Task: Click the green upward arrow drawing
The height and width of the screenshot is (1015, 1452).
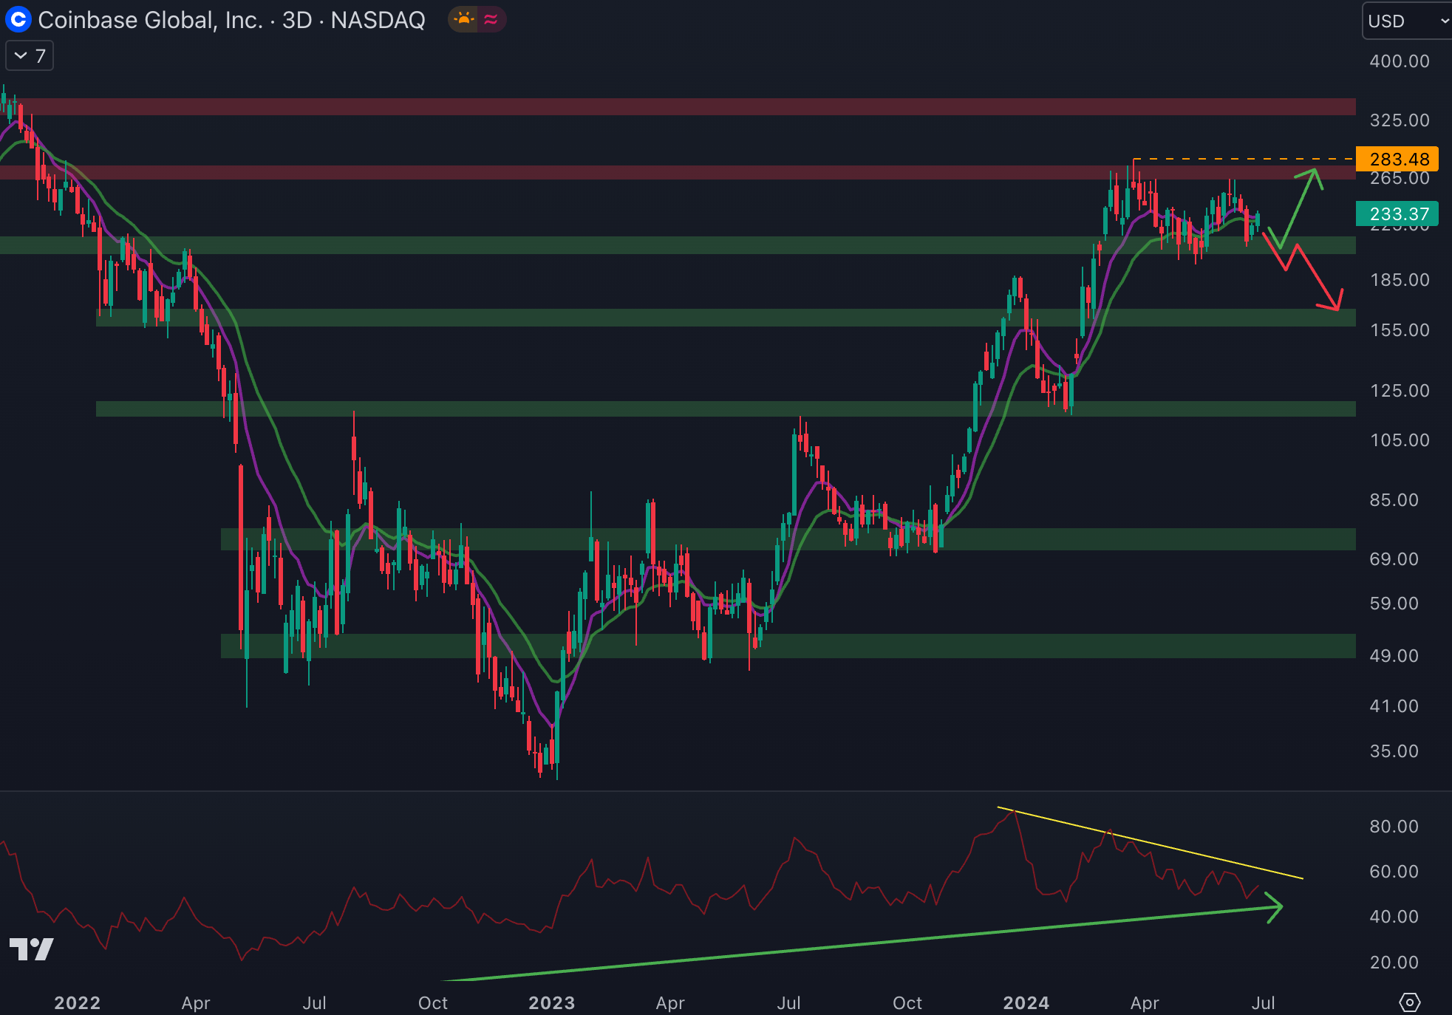Action: [1299, 208]
